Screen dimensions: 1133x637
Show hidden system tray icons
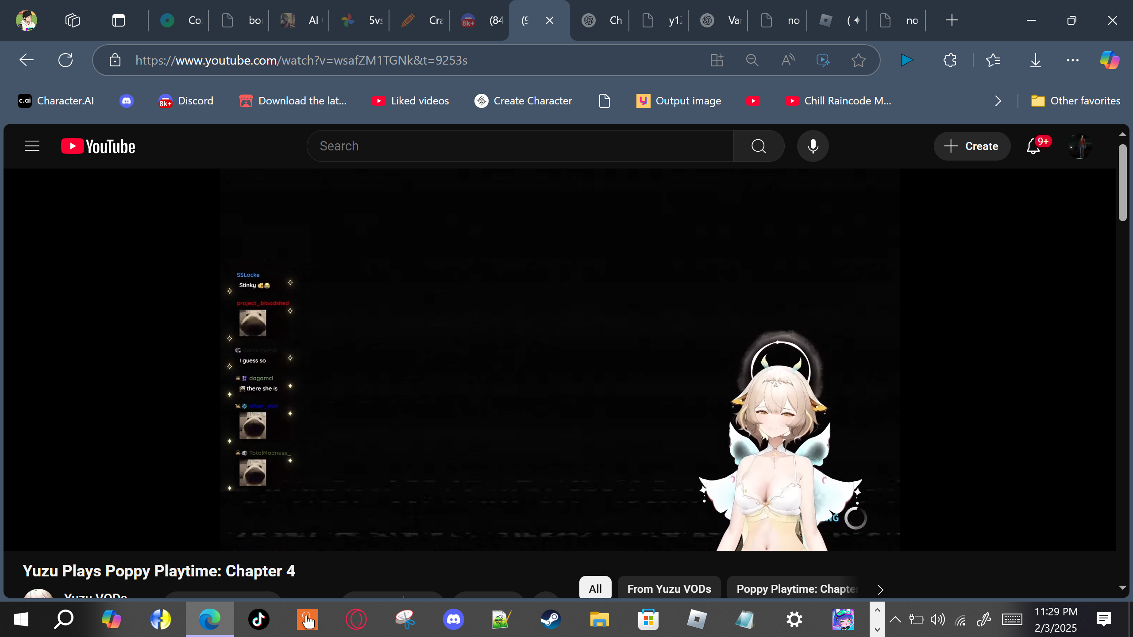tap(895, 619)
